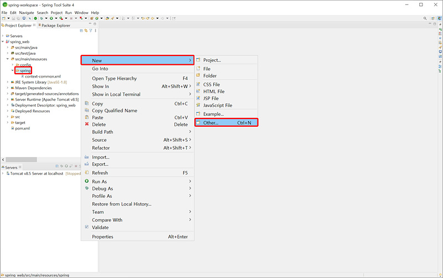This screenshot has width=443, height=278.
Task: Click the Debug server icon in the Servers view
Action: coord(61,166)
